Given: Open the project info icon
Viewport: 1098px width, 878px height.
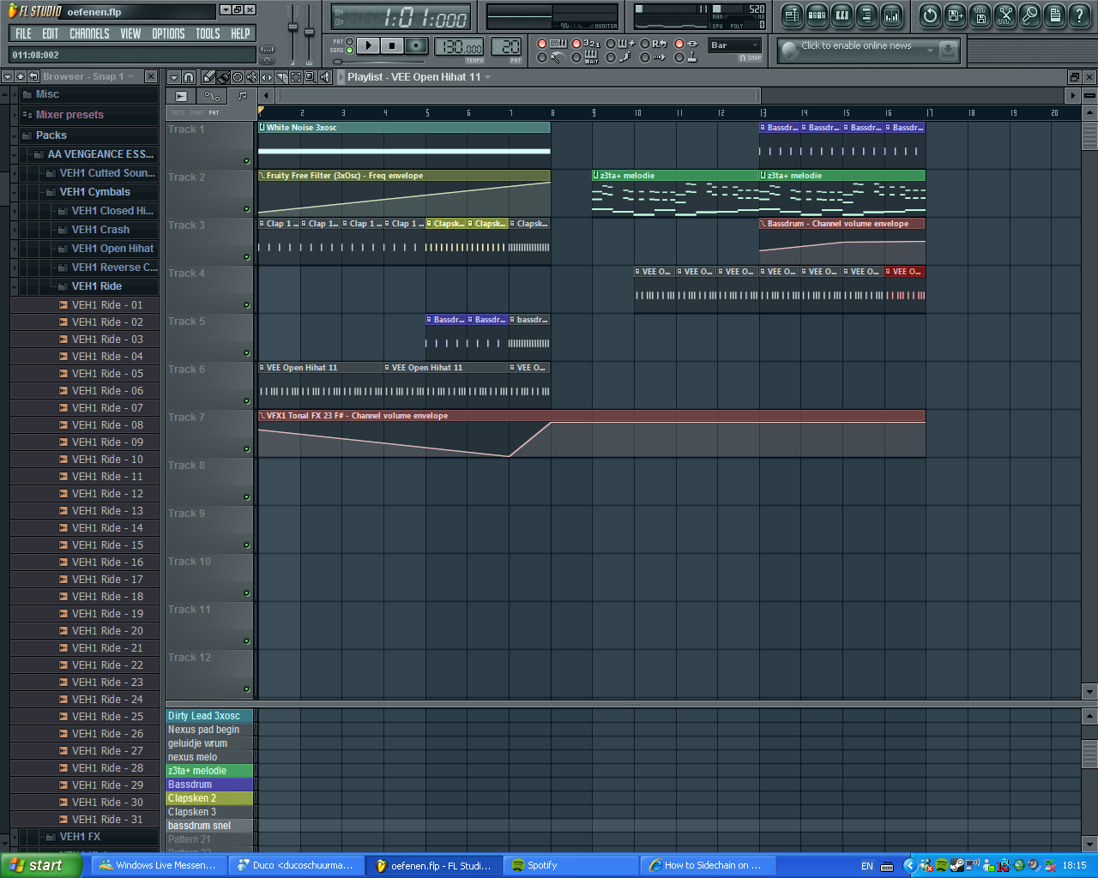Looking at the screenshot, I should [1054, 15].
